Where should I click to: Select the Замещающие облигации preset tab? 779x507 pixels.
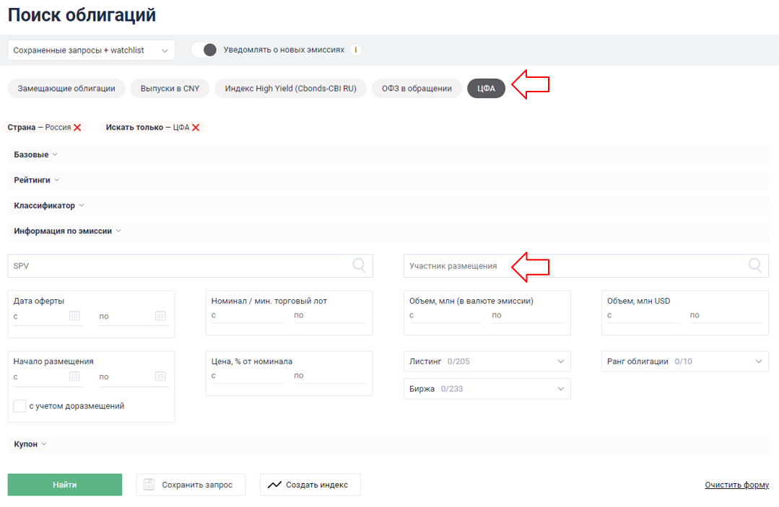pyautogui.click(x=66, y=88)
